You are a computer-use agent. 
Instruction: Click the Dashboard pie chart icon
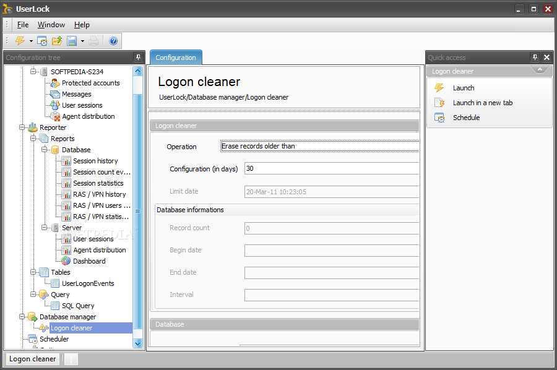[x=66, y=261]
